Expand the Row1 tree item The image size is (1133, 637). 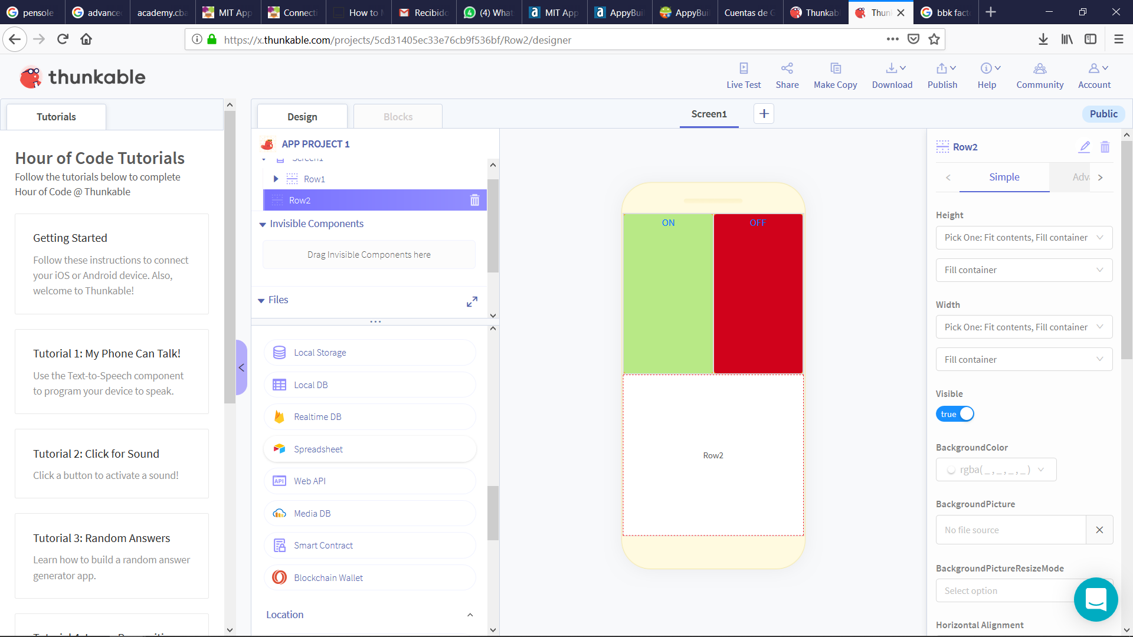point(276,179)
